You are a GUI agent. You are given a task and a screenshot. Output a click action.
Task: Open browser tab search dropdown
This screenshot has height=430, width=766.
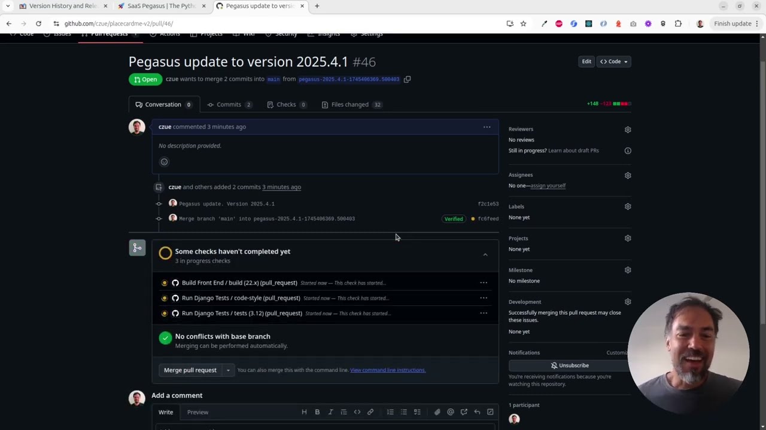coord(8,6)
